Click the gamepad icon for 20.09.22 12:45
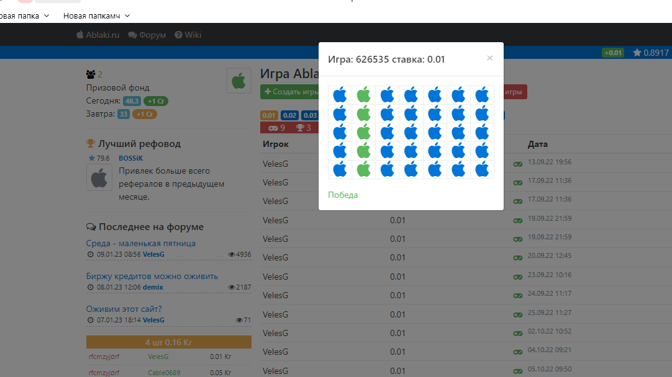672x377 pixels. [x=518, y=258]
